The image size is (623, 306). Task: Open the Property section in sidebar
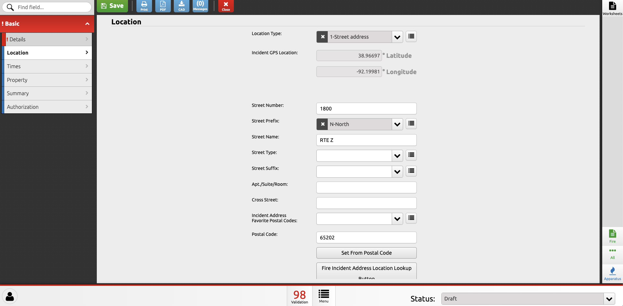pos(47,80)
